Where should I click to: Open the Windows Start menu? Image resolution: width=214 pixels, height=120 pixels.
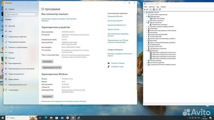[x=3, y=118]
